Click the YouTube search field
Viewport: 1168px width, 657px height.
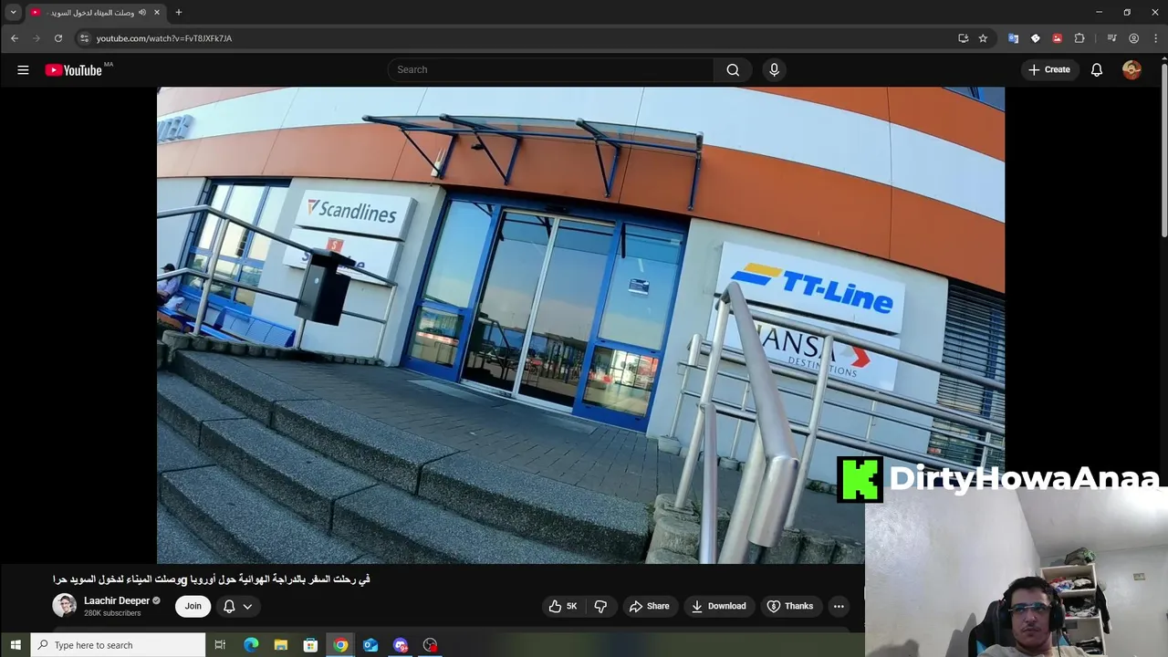point(551,69)
